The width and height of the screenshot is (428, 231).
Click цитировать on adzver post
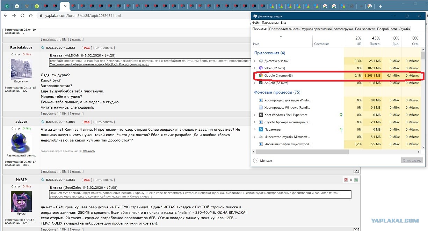coord(104,122)
